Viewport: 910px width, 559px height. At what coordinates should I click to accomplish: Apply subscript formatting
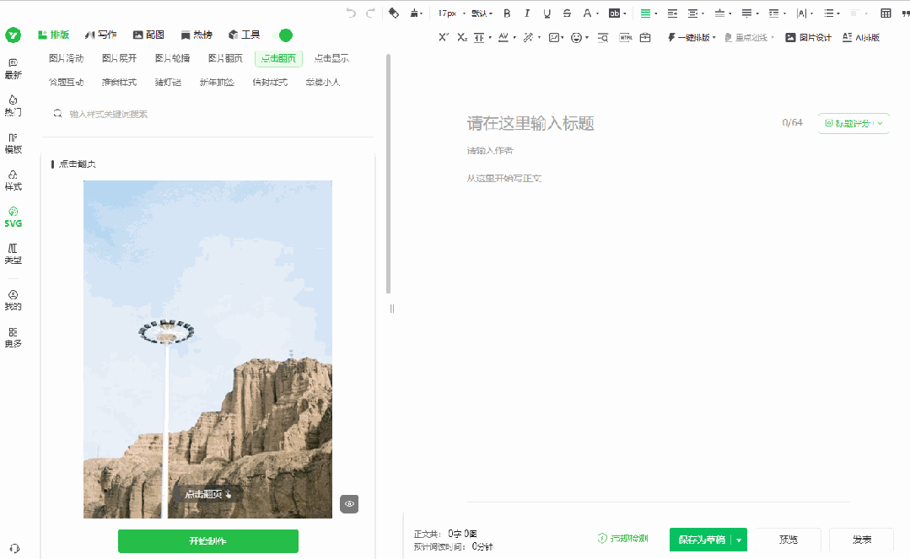coord(461,37)
